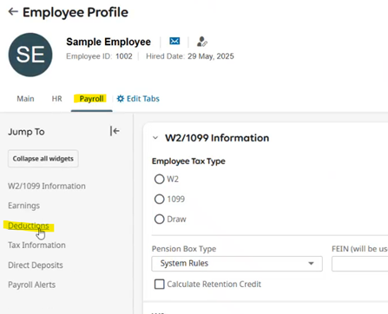Click the Collapse all widgets button
388x314 pixels.
[43, 159]
